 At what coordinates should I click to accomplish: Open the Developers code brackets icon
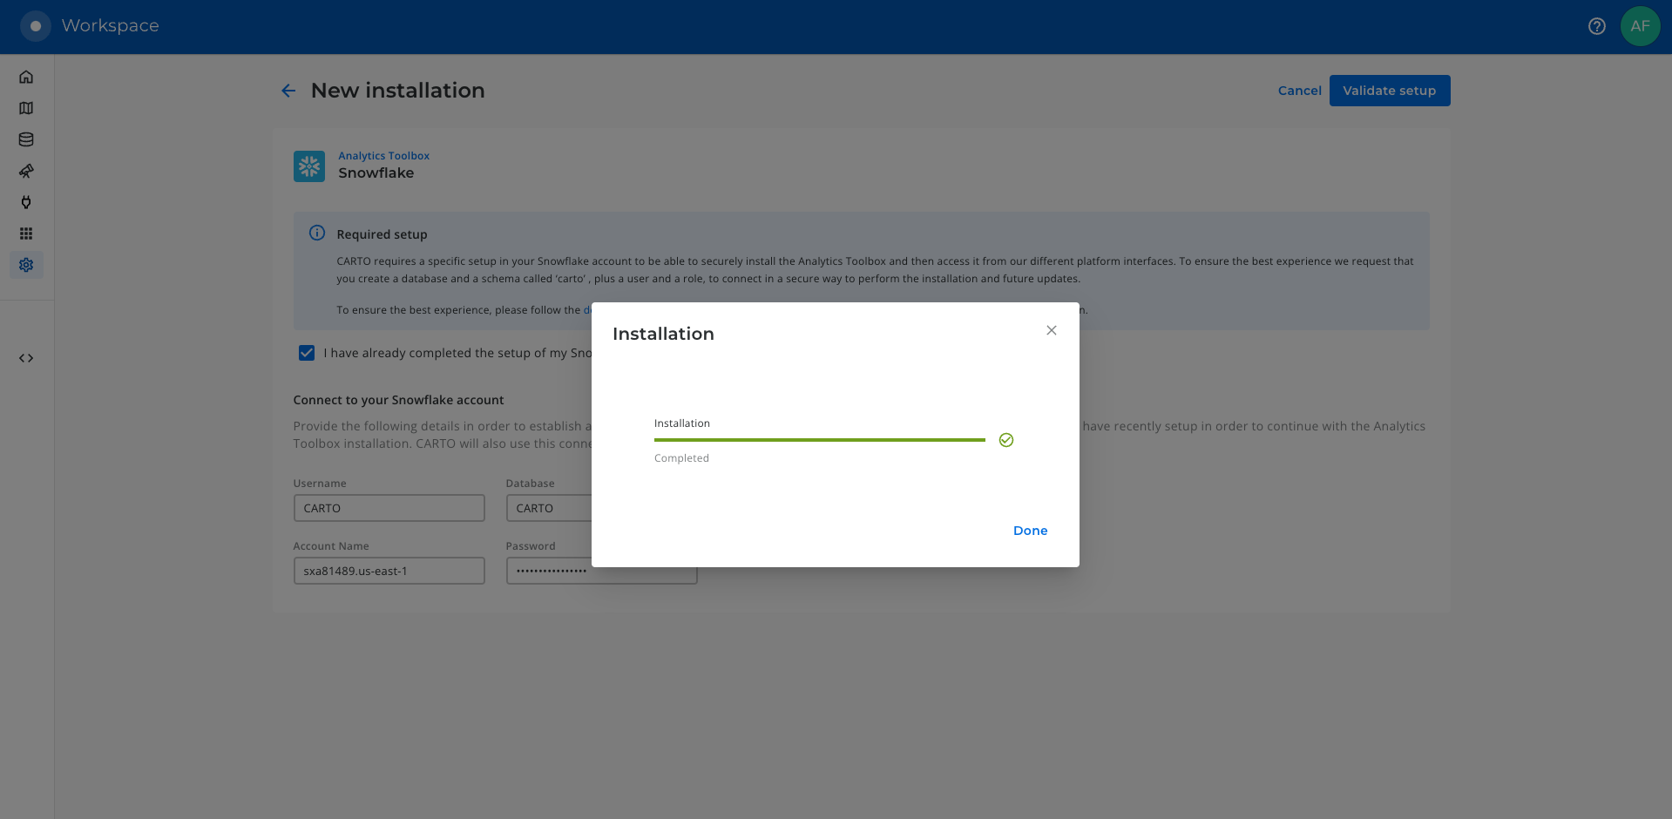[x=26, y=358]
